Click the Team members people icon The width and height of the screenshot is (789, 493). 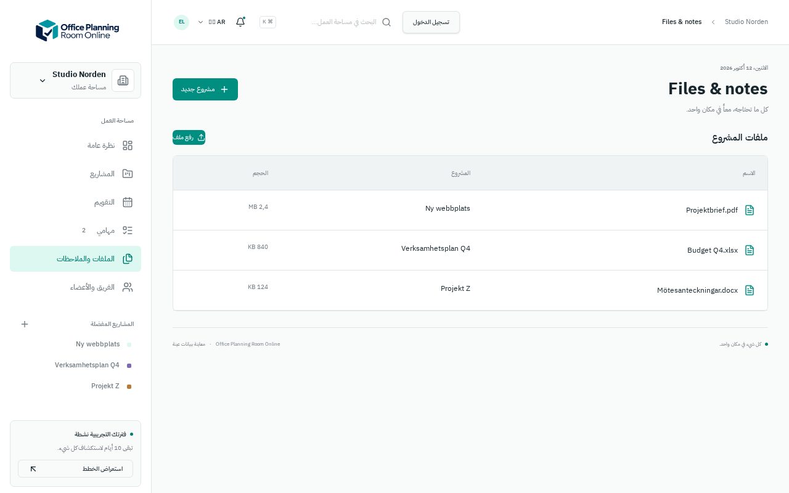(128, 287)
